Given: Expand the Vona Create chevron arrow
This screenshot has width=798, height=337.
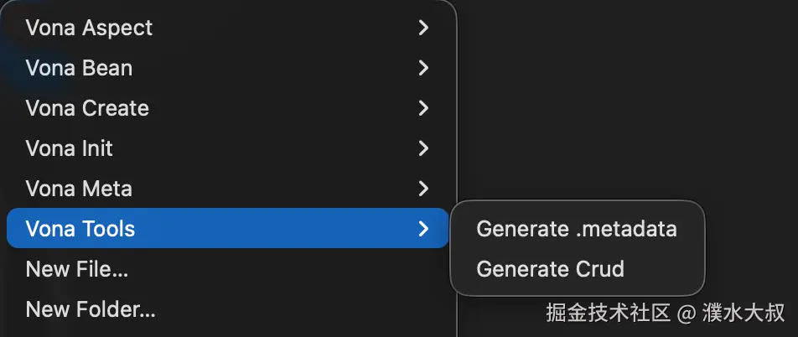Looking at the screenshot, I should tap(423, 108).
